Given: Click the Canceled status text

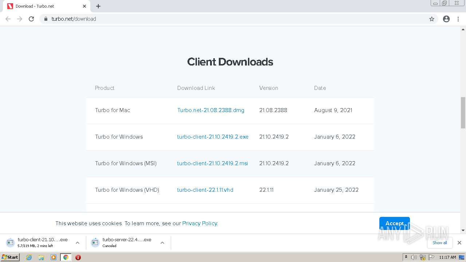Looking at the screenshot, I should click(x=109, y=246).
